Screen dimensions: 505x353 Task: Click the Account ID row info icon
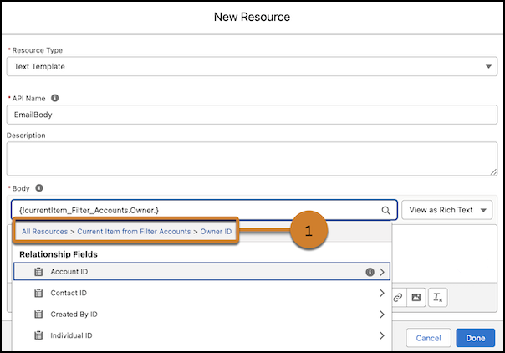click(370, 272)
